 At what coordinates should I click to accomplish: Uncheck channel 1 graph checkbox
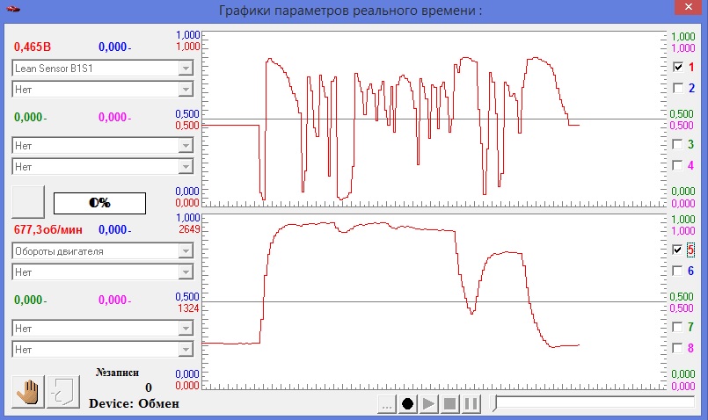678,67
